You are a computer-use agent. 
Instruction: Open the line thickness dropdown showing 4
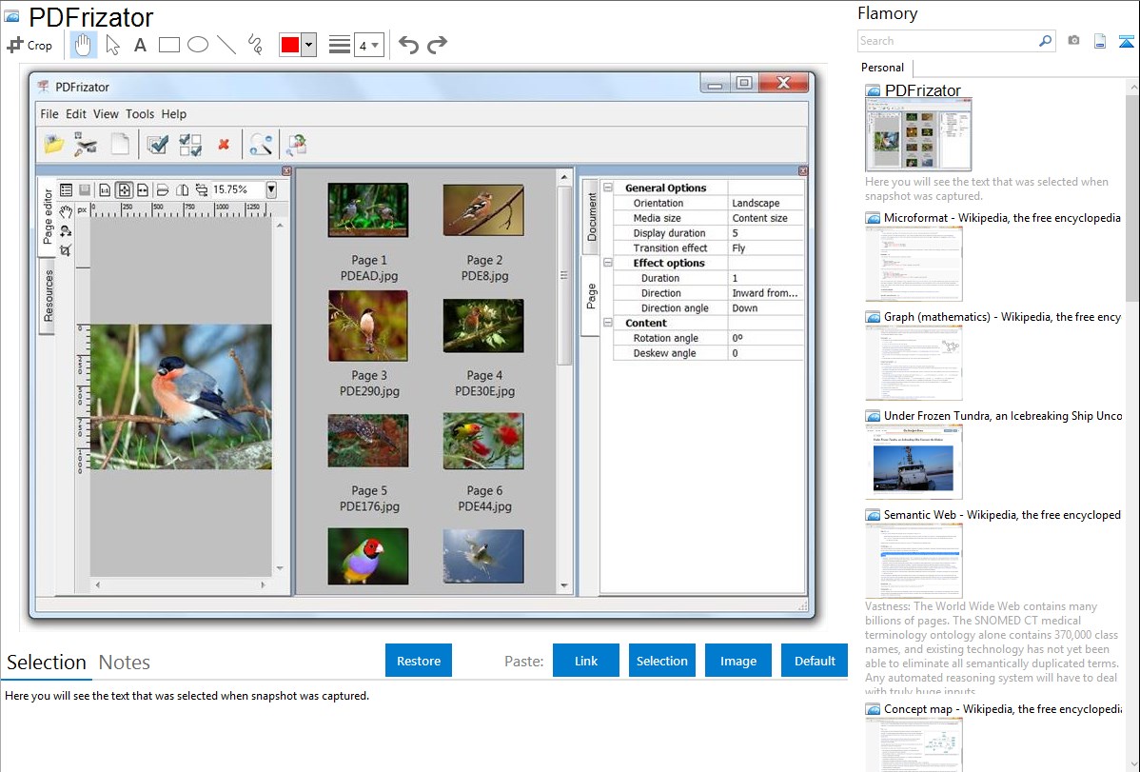tap(368, 45)
